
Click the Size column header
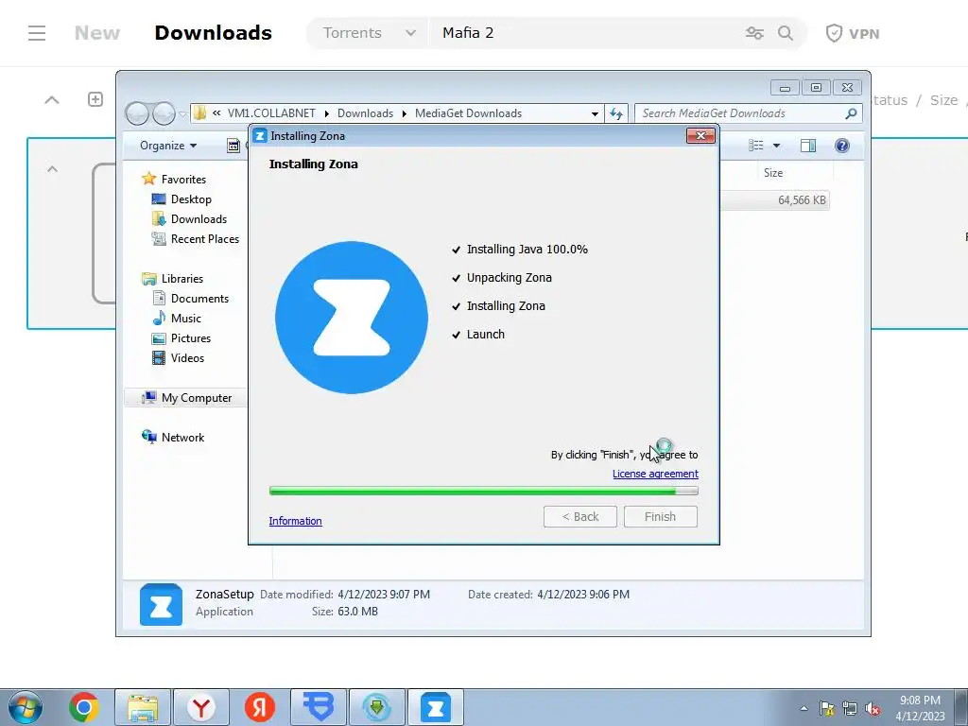pyautogui.click(x=773, y=173)
